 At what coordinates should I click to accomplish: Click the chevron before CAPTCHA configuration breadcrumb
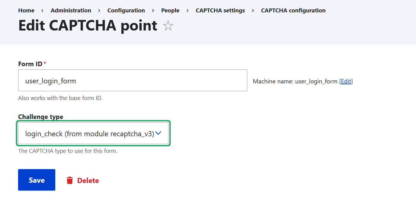[x=252, y=10]
